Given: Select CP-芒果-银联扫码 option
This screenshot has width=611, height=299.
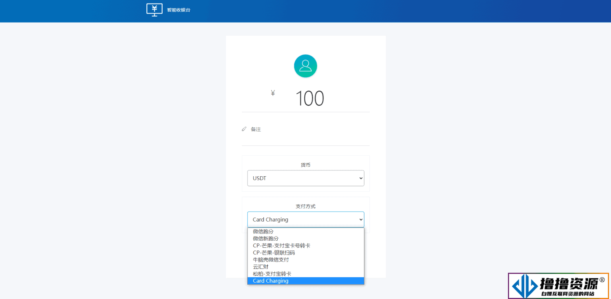Looking at the screenshot, I should [x=305, y=253].
